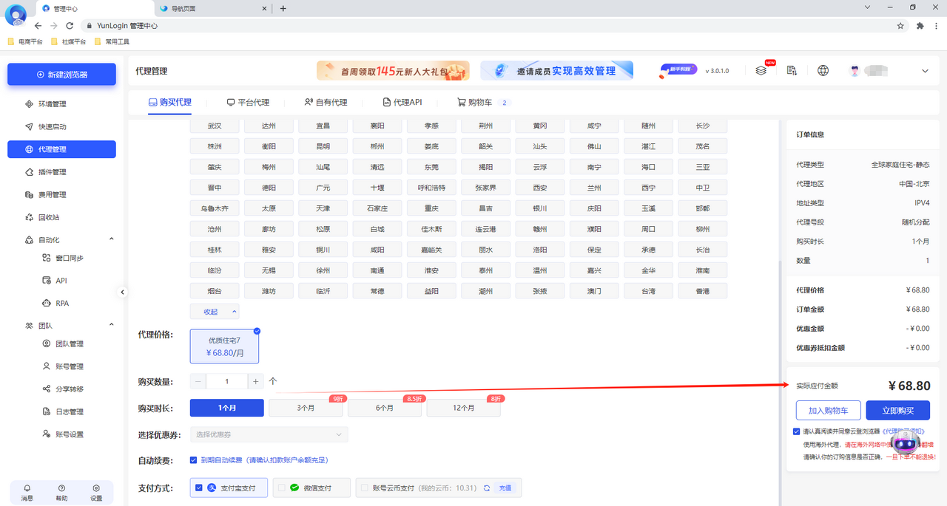The width and height of the screenshot is (947, 506).
Task: Collapse the city list via 收起
Action: pyautogui.click(x=215, y=311)
